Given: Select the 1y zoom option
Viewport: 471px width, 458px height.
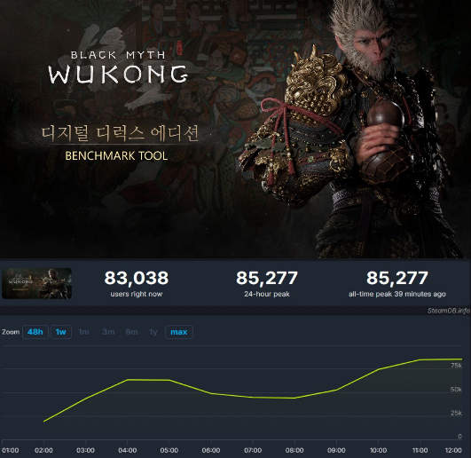Looking at the screenshot, I should point(153,332).
